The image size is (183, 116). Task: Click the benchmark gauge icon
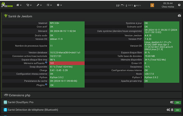click(179, 16)
